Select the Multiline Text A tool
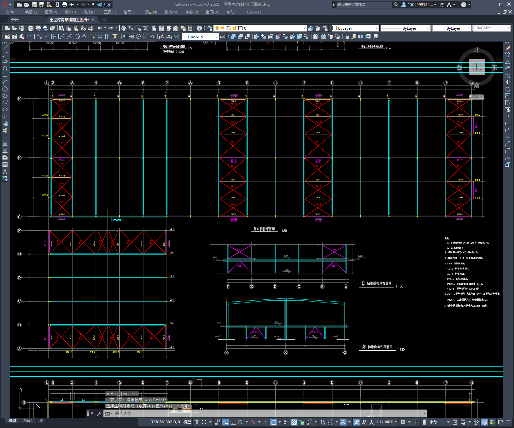514x428 pixels. 5,171
